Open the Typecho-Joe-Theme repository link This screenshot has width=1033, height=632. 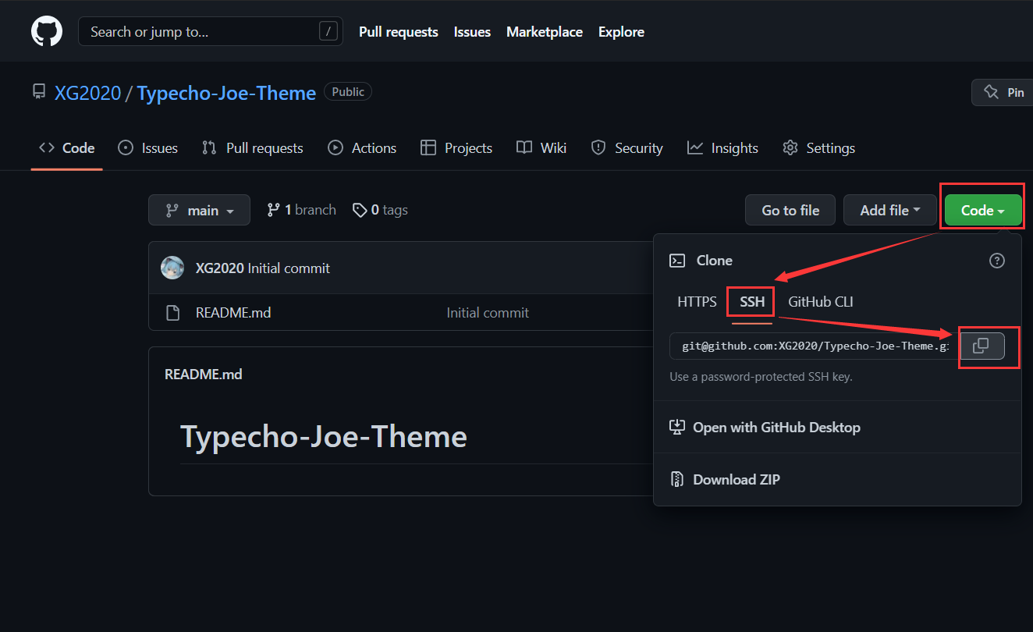click(x=226, y=93)
